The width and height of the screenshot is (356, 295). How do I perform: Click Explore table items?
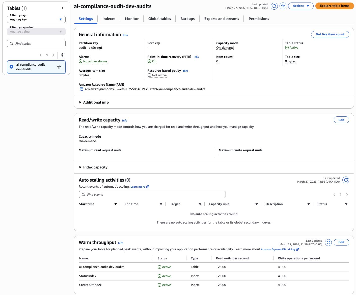[335, 6]
